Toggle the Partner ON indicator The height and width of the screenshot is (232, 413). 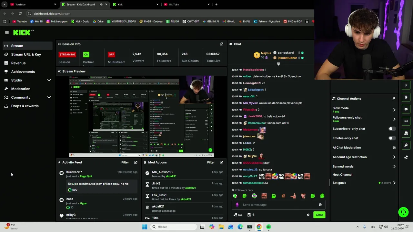[x=86, y=54]
